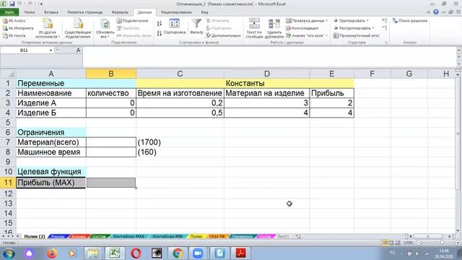462x260 pixels.
Task: Click 'Из текста' text import icon
Action: click(5, 35)
